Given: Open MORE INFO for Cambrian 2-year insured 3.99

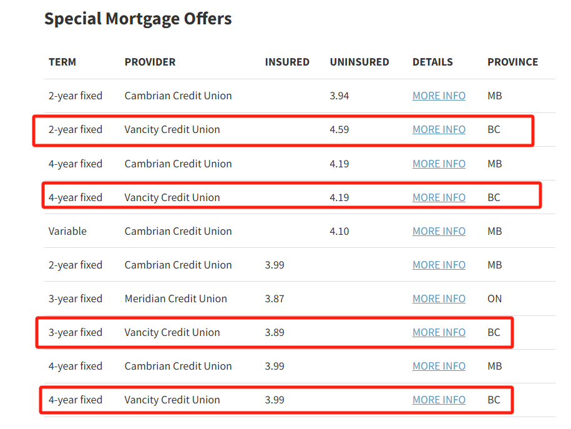Looking at the screenshot, I should click(439, 265).
